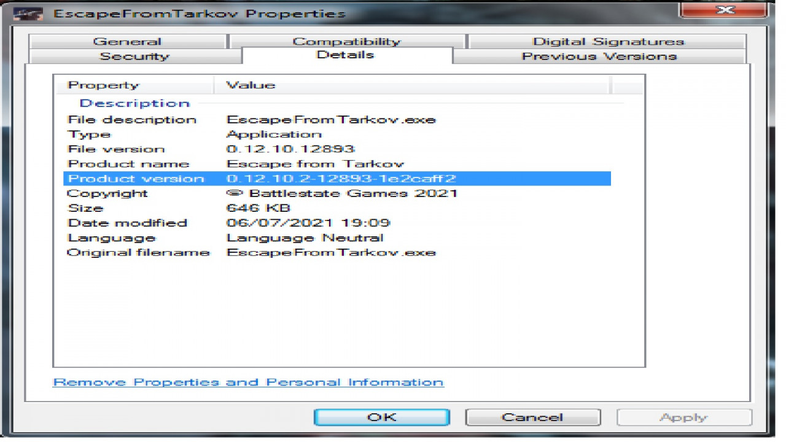Image resolution: width=786 pixels, height=442 pixels.
Task: Select the Security tab
Action: tap(134, 56)
